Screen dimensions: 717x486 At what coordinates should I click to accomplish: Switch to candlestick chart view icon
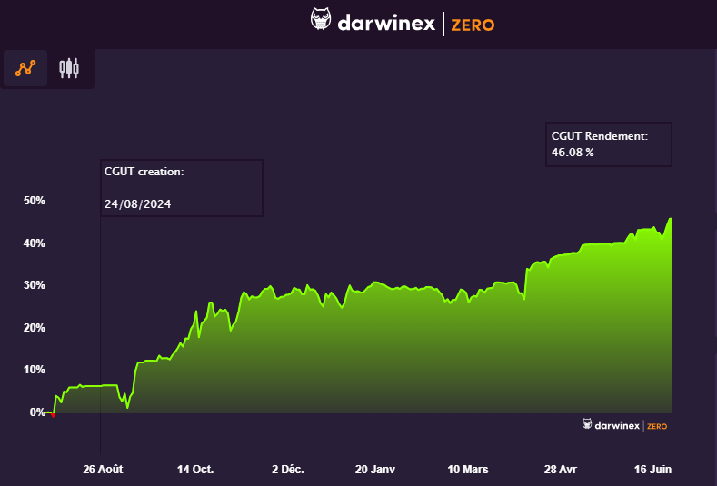(69, 68)
